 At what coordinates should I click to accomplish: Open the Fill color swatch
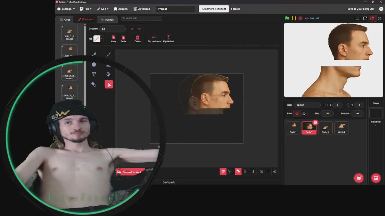(97, 39)
